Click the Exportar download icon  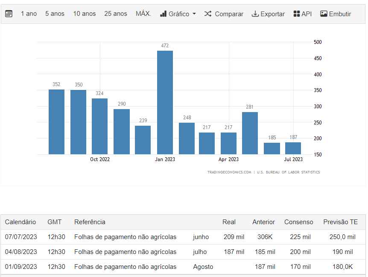(x=255, y=14)
